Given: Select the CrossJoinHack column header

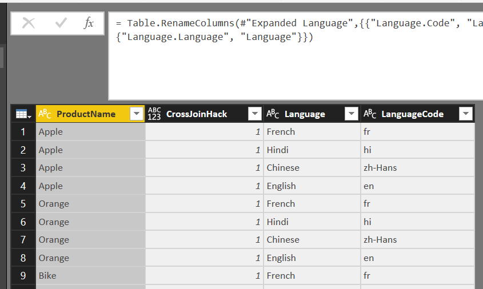Looking at the screenshot, I should coord(204,114).
